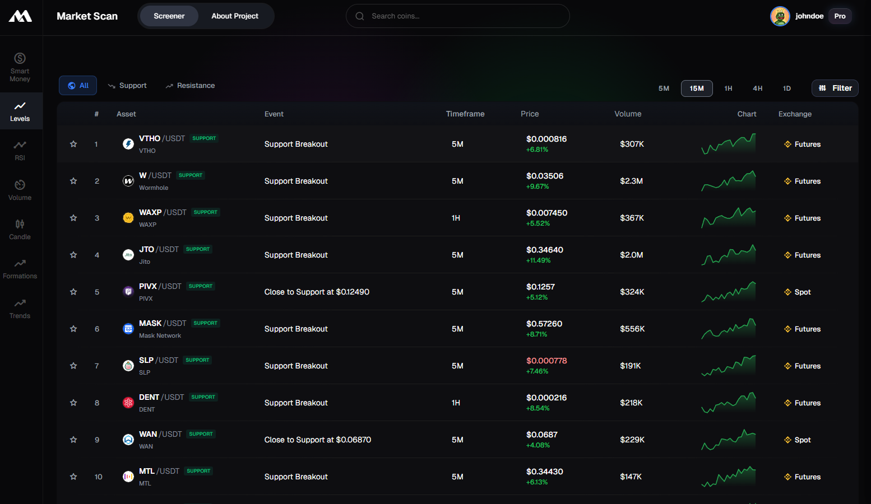Open the Filter options panel
The height and width of the screenshot is (504, 871).
click(835, 88)
